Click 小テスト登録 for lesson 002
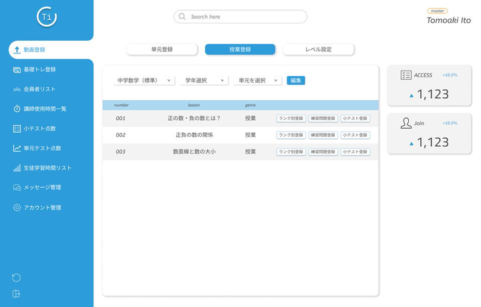 coord(355,135)
